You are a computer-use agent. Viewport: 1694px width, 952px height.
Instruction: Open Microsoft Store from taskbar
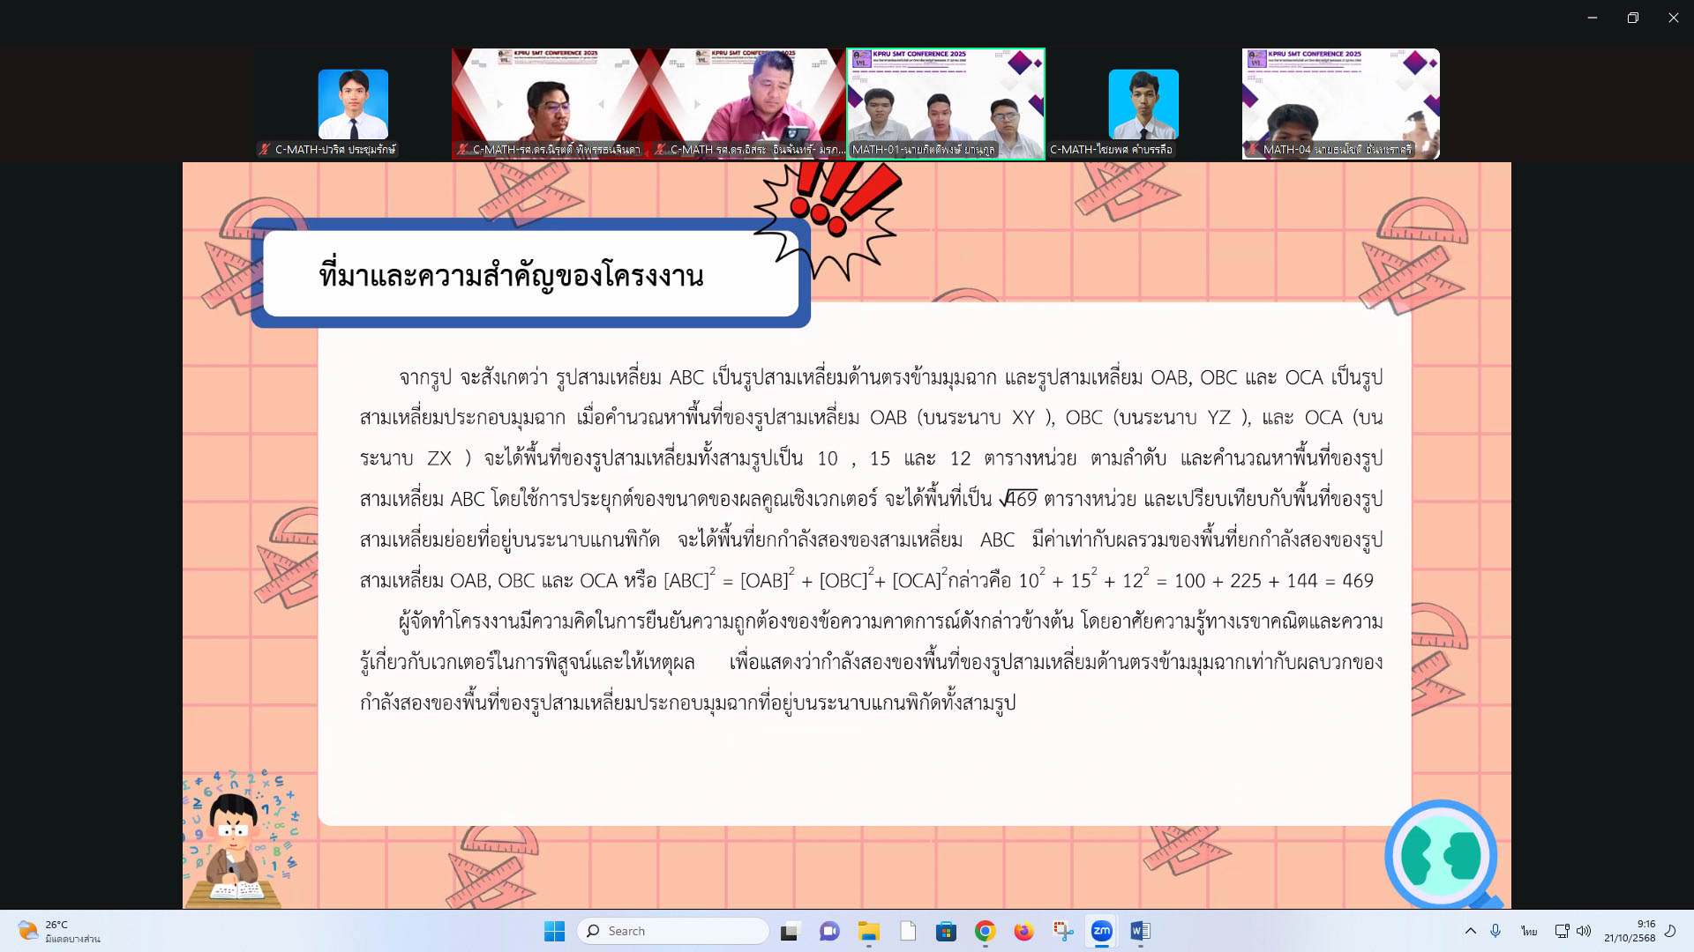point(946,931)
